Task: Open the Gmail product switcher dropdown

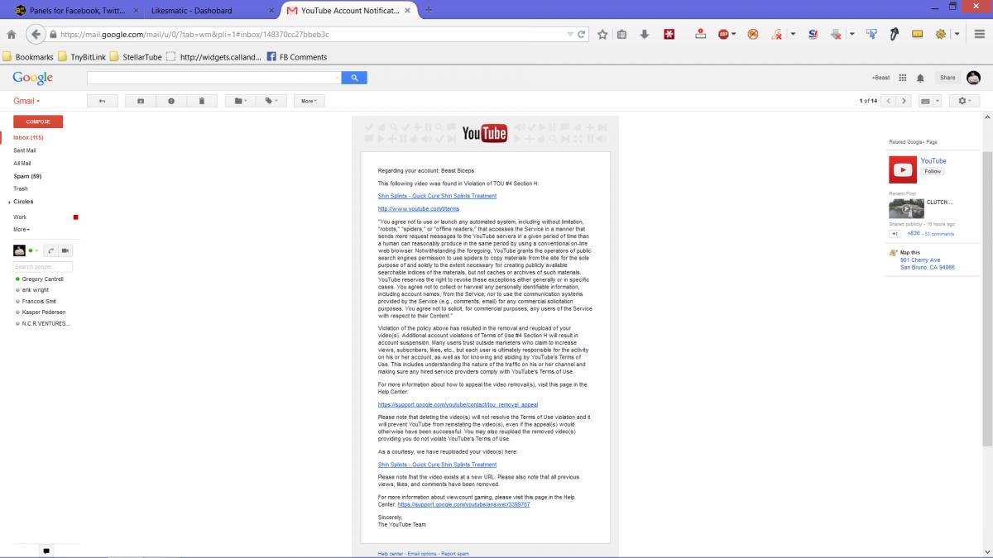Action: point(26,101)
